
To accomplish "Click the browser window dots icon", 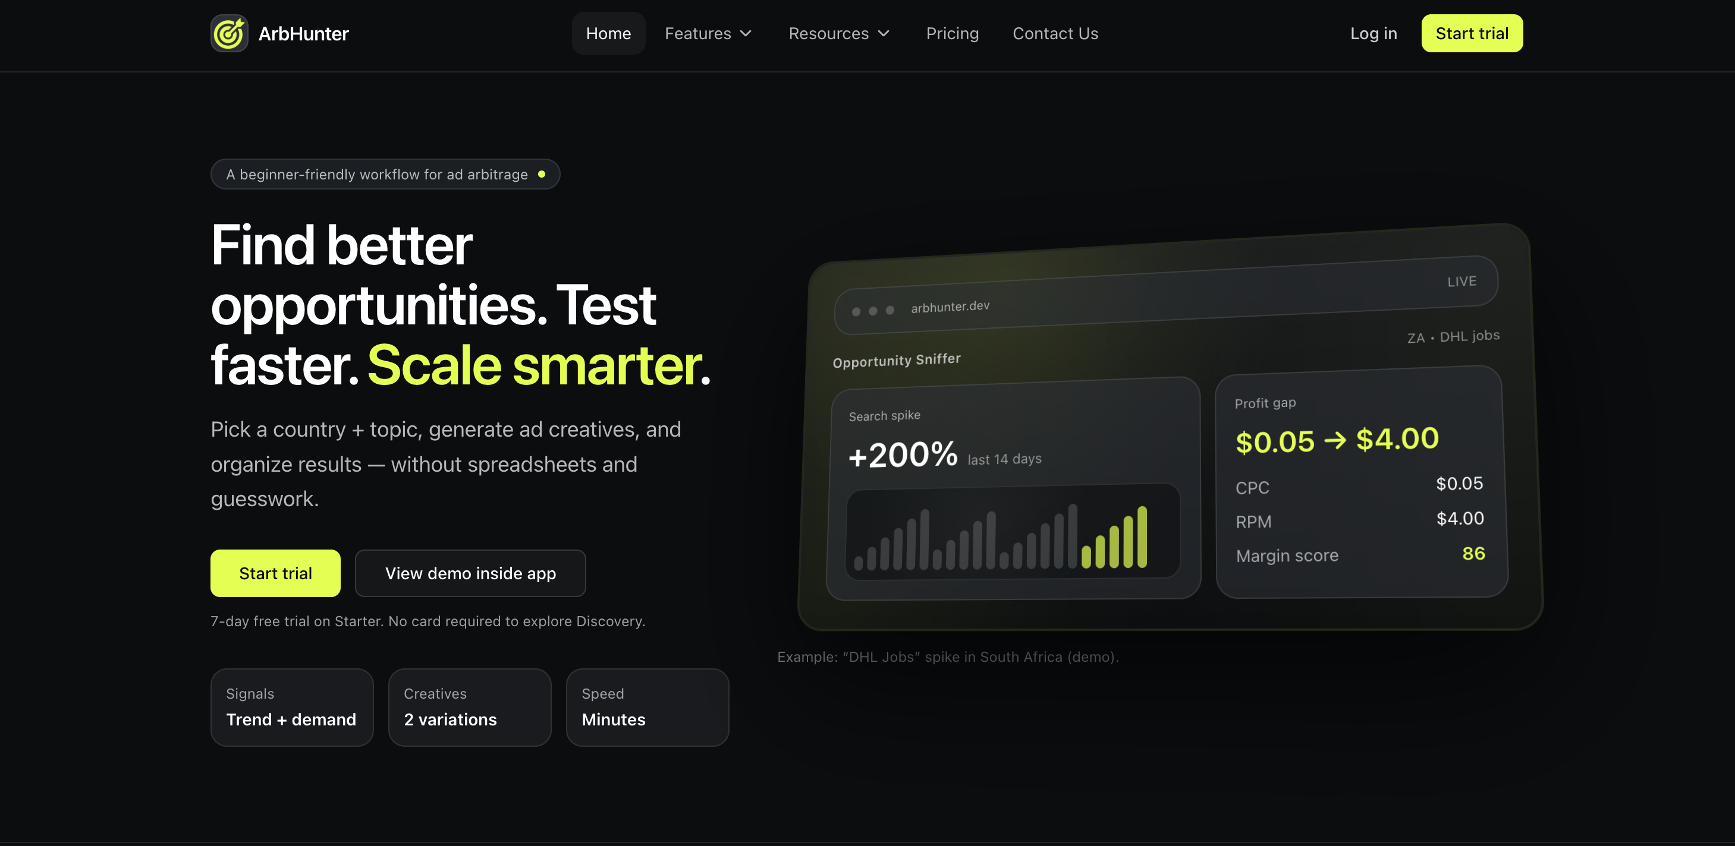I will [873, 311].
